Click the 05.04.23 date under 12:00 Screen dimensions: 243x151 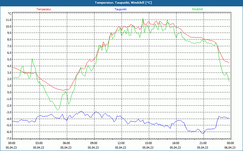point(121,147)
